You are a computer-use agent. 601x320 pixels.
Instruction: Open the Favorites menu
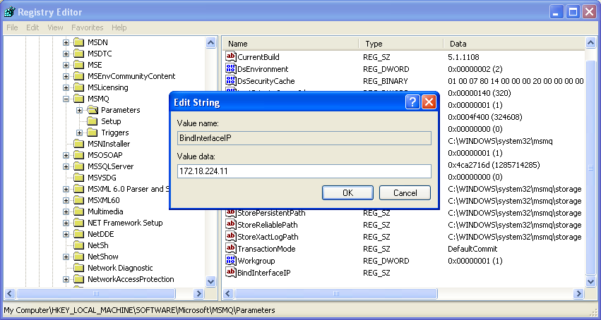87,27
